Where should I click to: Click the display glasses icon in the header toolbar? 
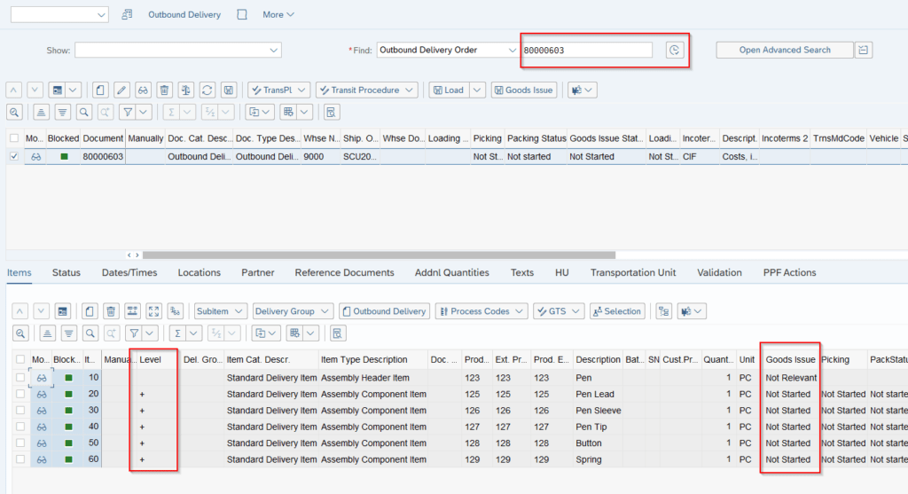point(143,90)
